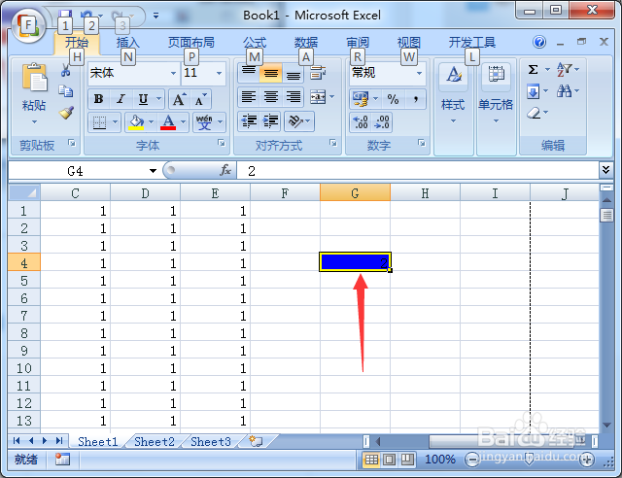Click the Clear eraser icon
The image size is (622, 478).
pos(534,114)
